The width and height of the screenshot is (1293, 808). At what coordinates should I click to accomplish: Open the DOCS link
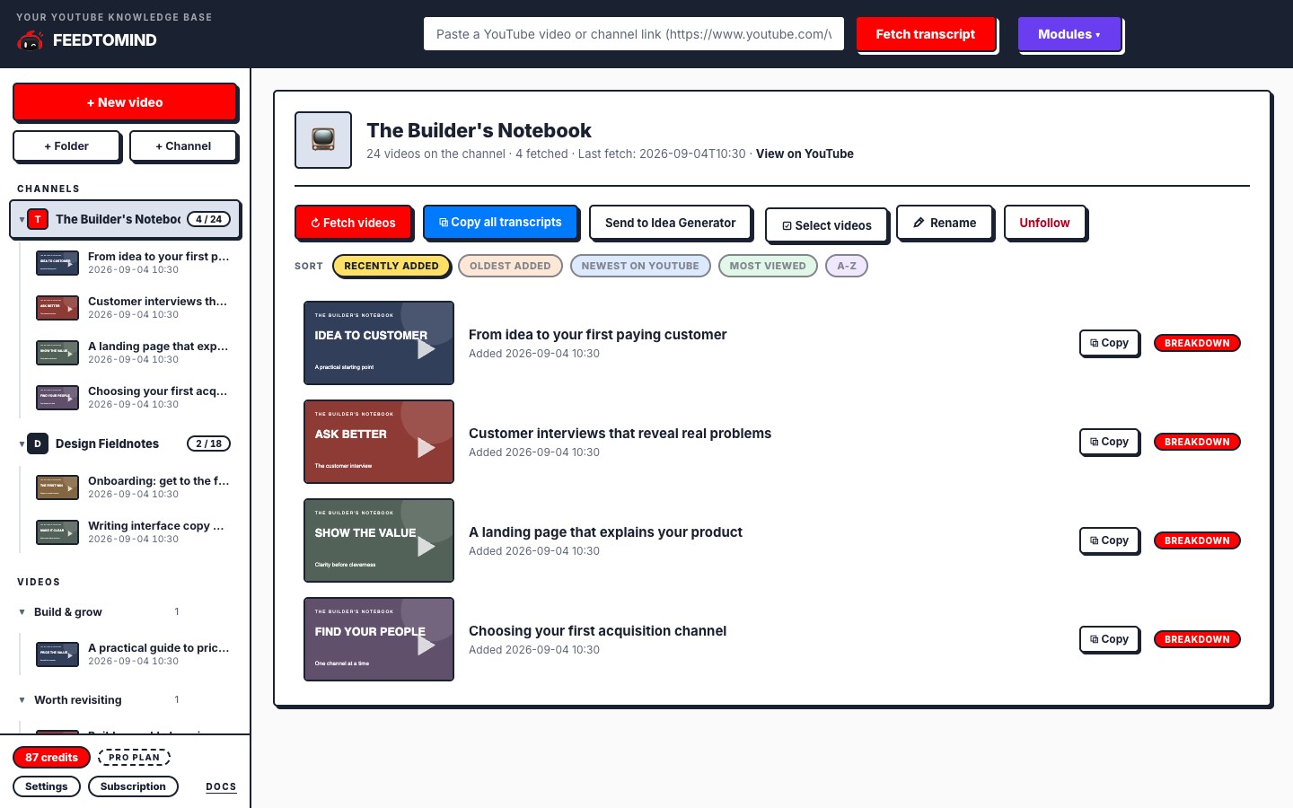point(221,786)
